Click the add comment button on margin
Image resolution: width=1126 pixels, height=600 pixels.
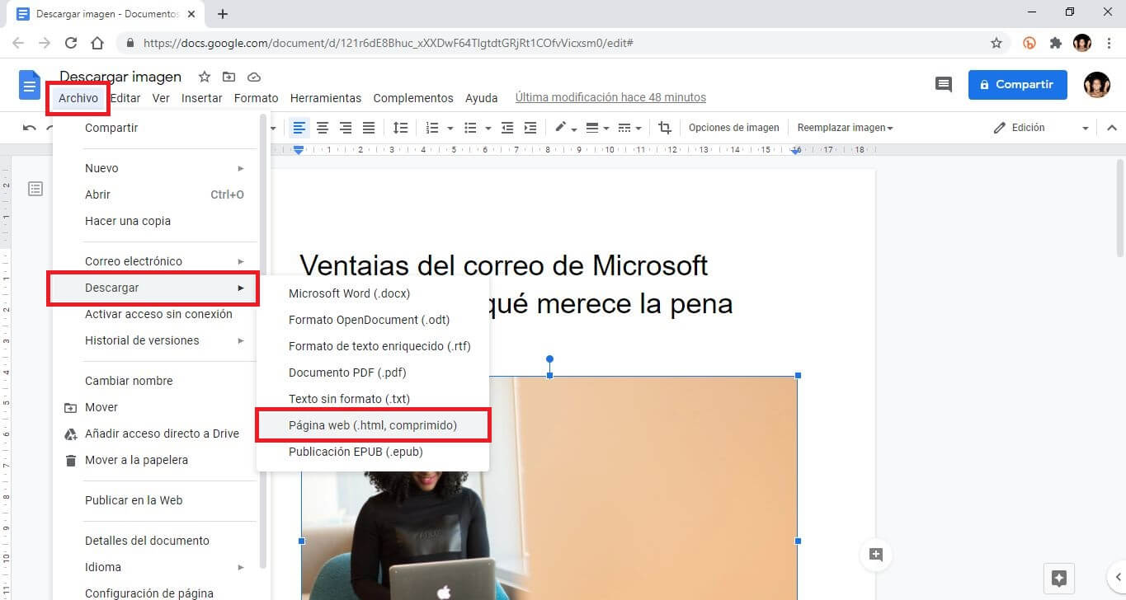[x=876, y=555]
